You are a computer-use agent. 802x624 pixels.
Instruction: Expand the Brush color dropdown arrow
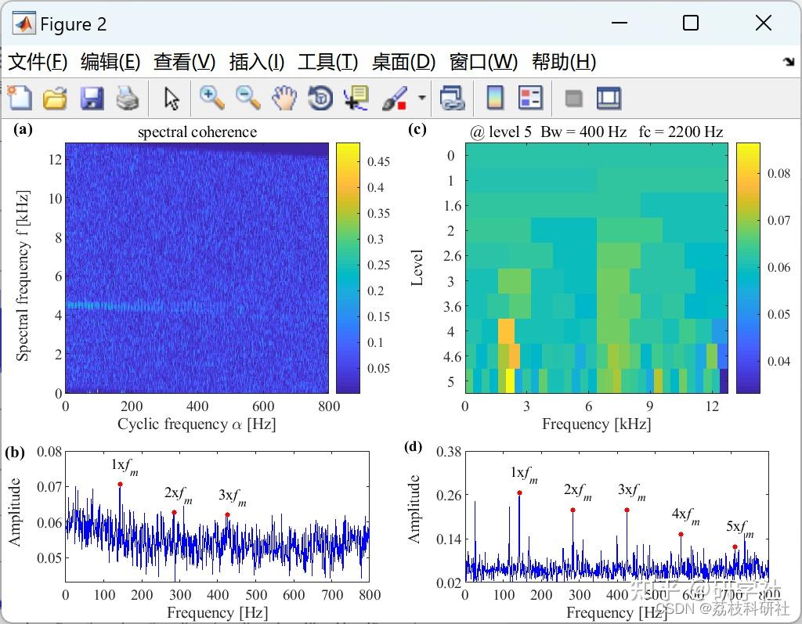(422, 97)
